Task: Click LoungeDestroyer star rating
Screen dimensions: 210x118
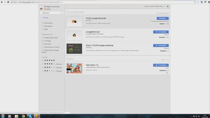Action: click(162, 37)
